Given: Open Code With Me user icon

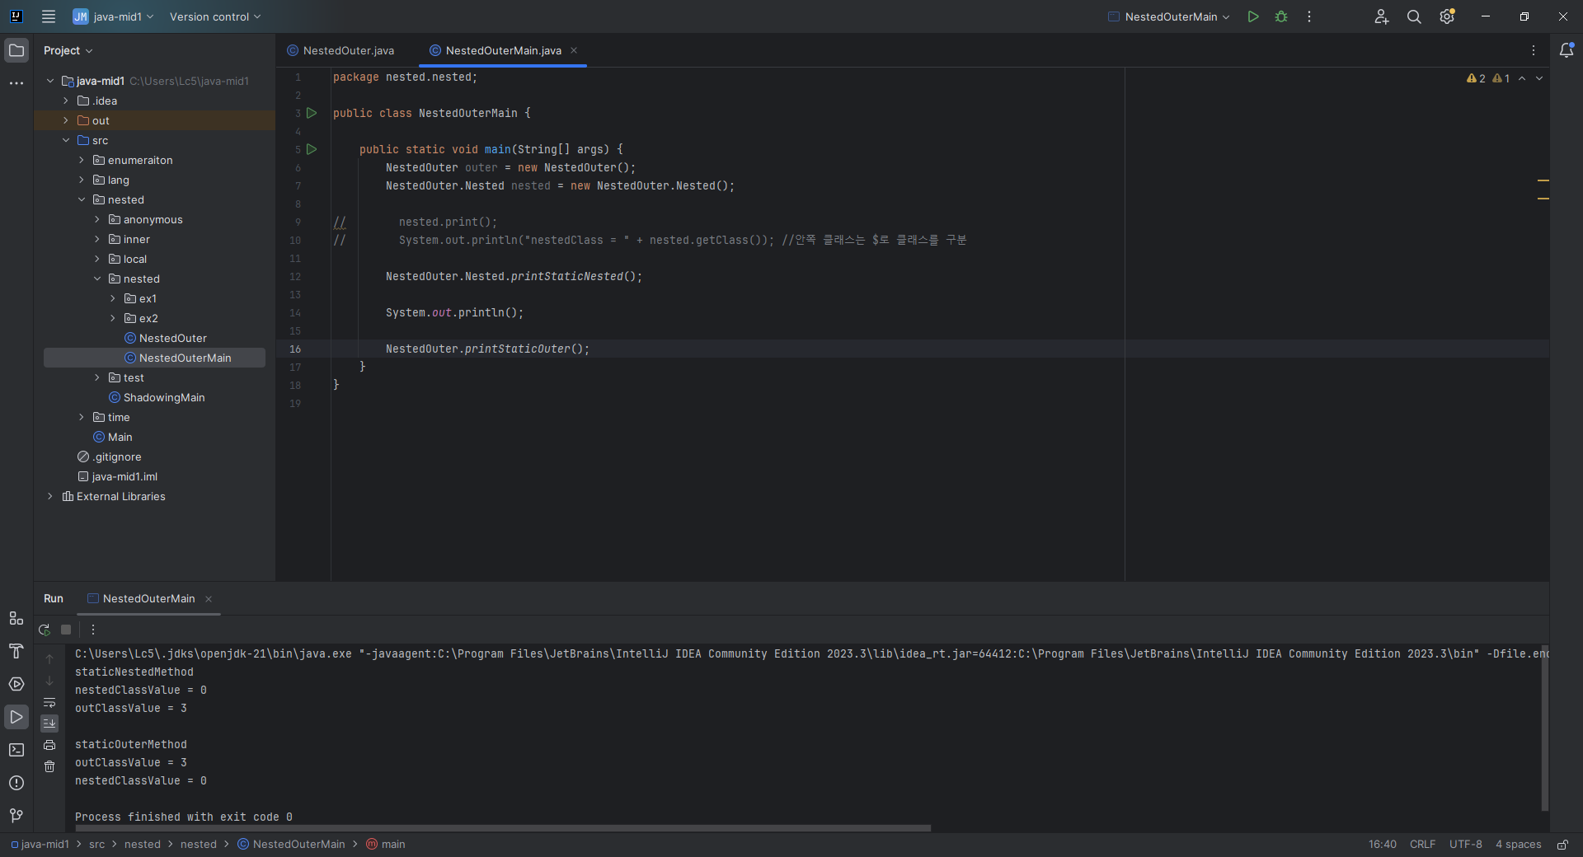Looking at the screenshot, I should click(1382, 16).
